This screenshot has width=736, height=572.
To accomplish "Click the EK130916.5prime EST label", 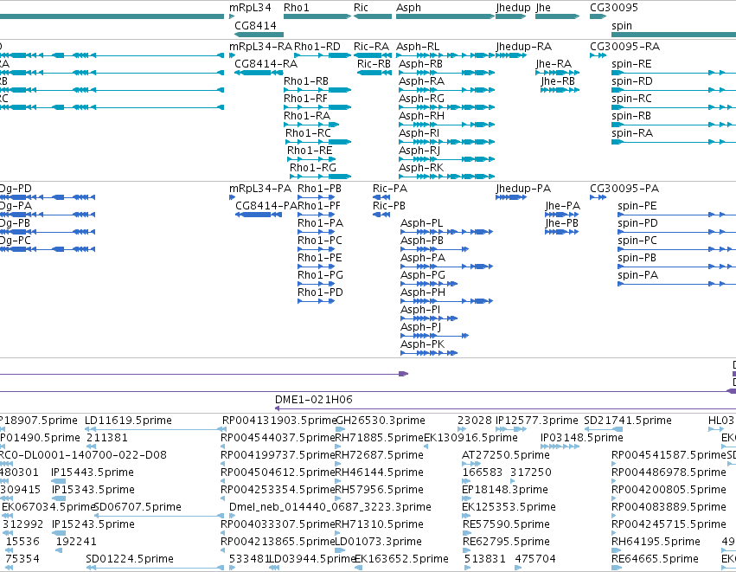I will point(470,438).
